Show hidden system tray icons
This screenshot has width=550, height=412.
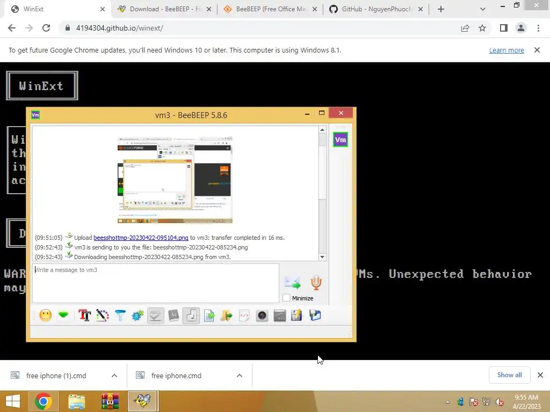click(x=447, y=402)
